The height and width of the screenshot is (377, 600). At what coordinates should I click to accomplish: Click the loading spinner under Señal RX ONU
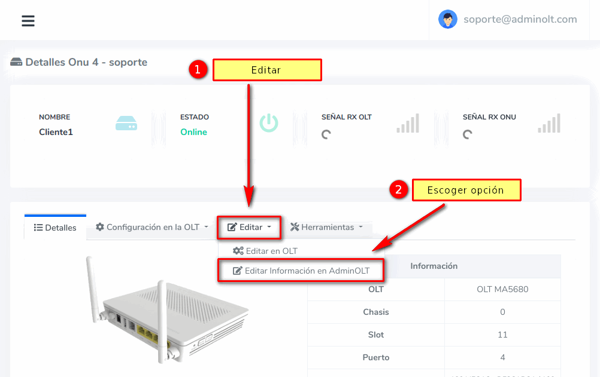click(468, 134)
